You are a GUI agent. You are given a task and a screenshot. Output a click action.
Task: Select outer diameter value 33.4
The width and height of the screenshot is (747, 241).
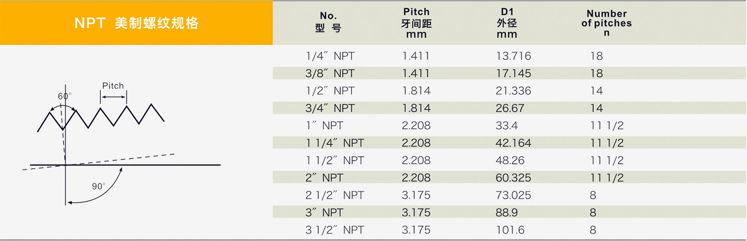[506, 126]
